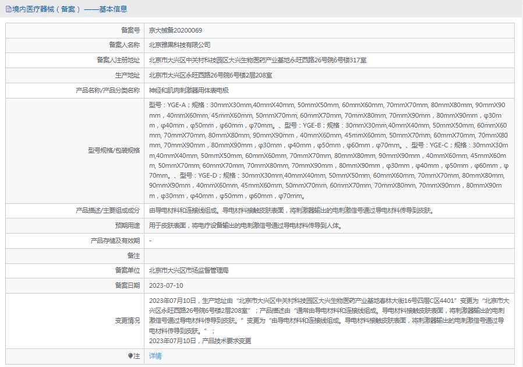523x367 pixels.
Task: Click the 变更情况 row label
Action: coord(128,320)
